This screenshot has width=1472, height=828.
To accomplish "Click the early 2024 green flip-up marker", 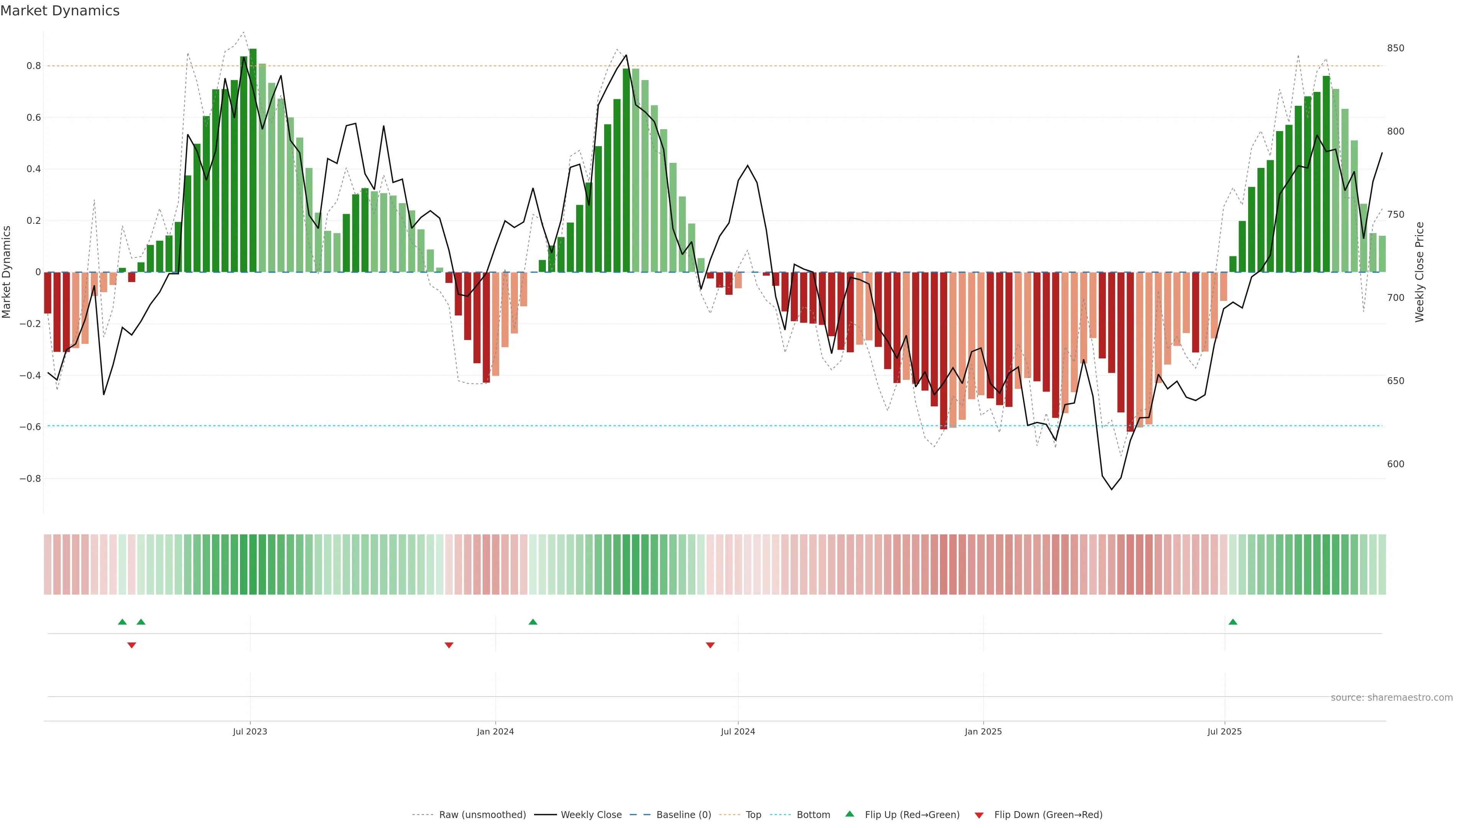I will click(532, 622).
